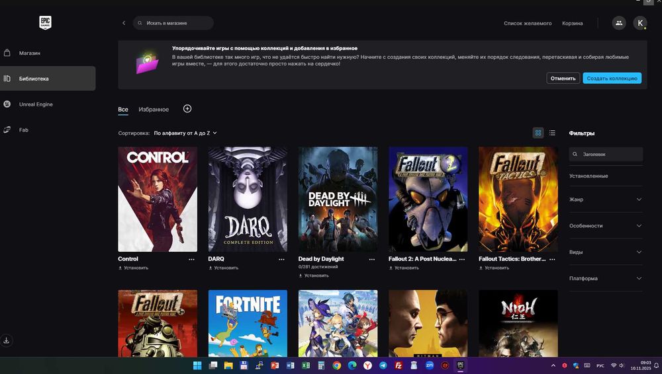Focus the Заголовок filter field
The image size is (662, 374).
[x=606, y=155]
